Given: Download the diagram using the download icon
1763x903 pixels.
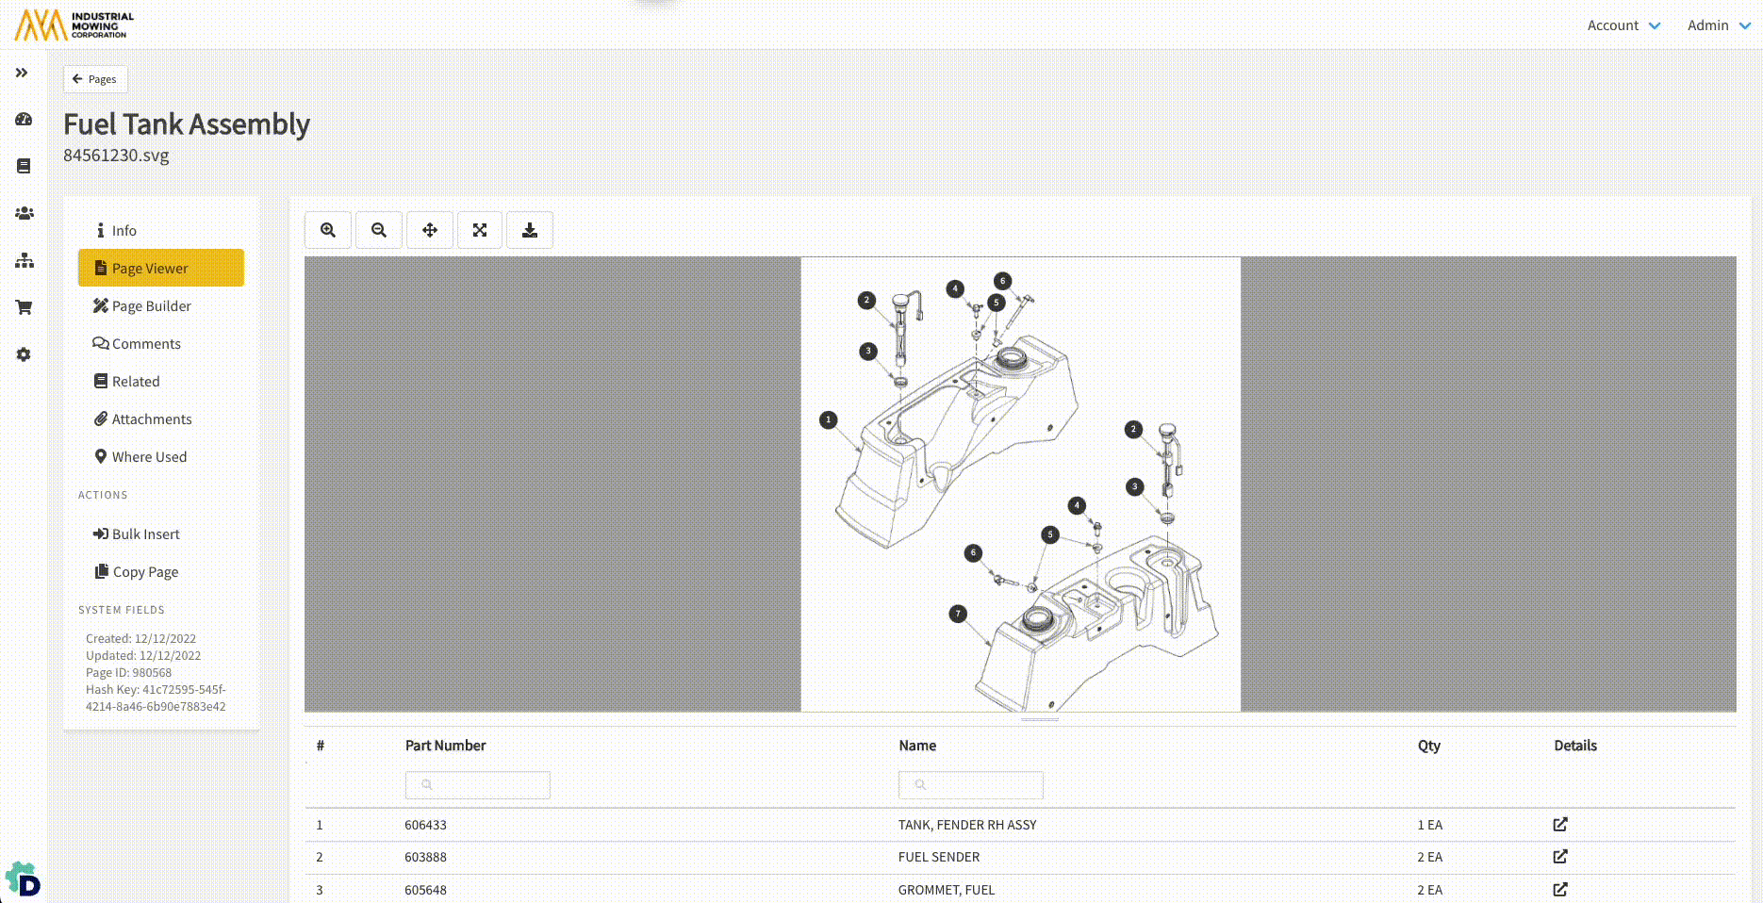Looking at the screenshot, I should [x=530, y=230].
